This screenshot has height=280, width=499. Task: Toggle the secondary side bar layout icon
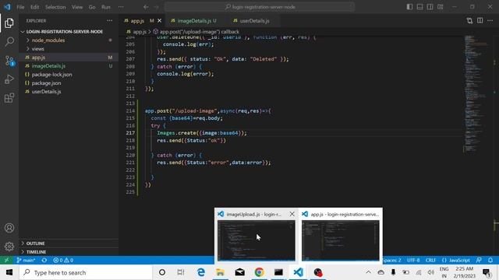430,7
